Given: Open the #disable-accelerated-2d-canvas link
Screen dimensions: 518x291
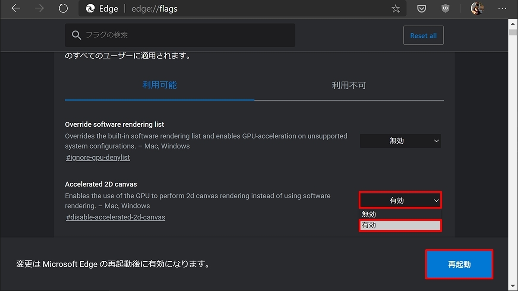Looking at the screenshot, I should pos(116,217).
